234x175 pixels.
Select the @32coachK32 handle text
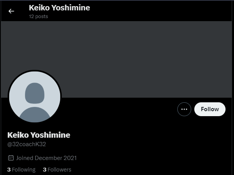pyautogui.click(x=27, y=144)
